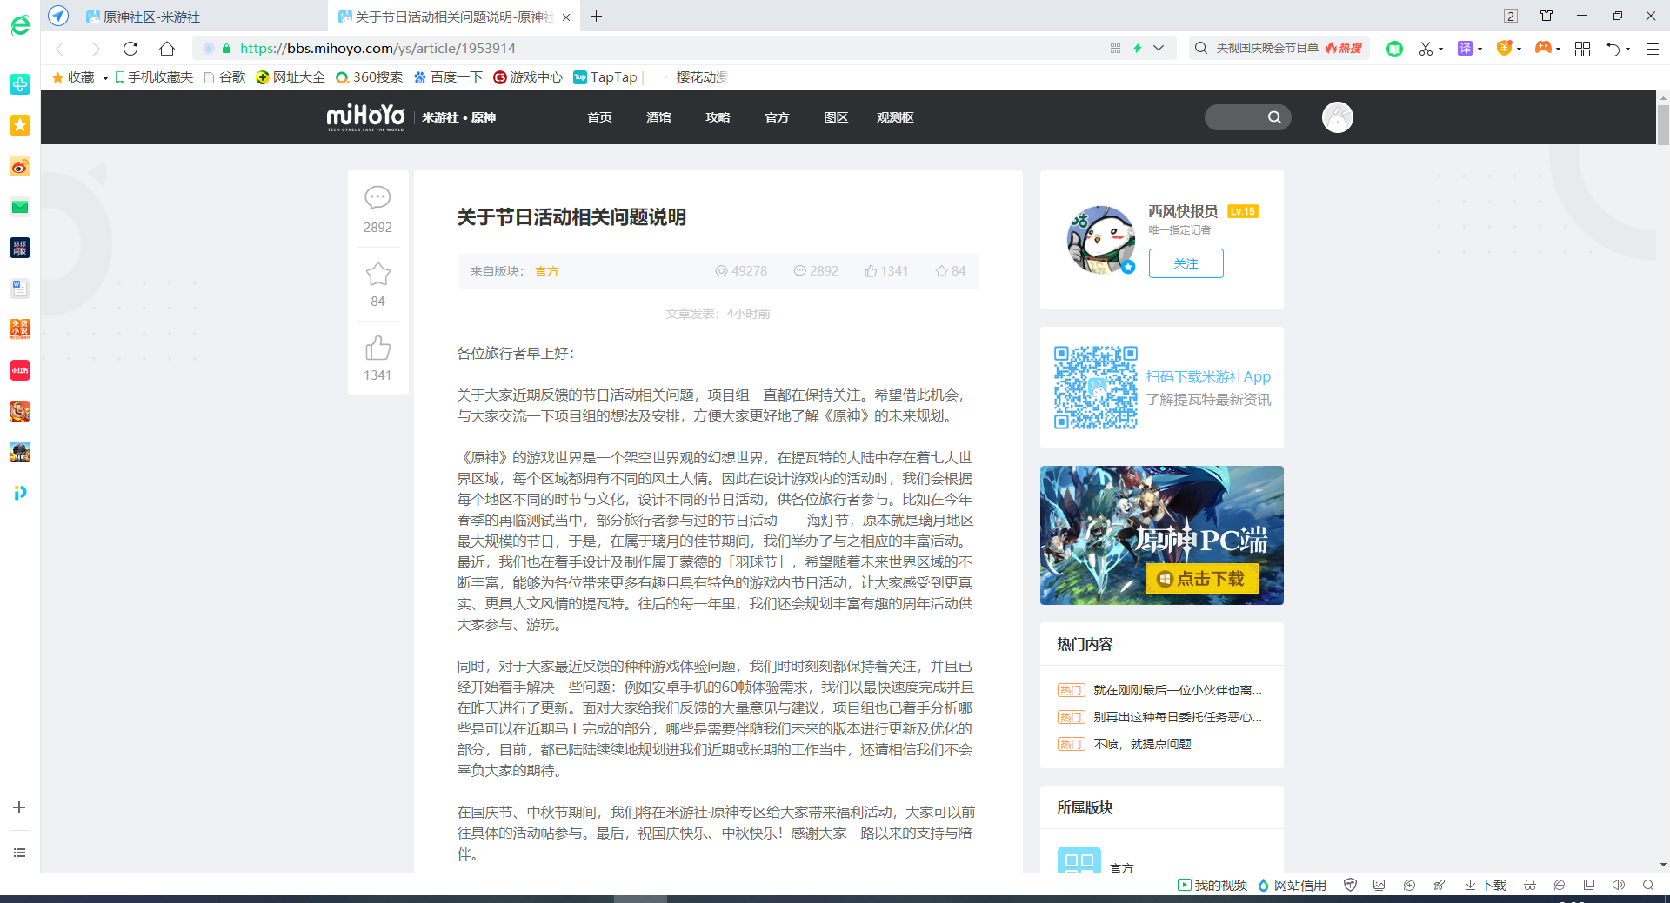
Task: Favorite the article with the star icon
Action: 377,274
